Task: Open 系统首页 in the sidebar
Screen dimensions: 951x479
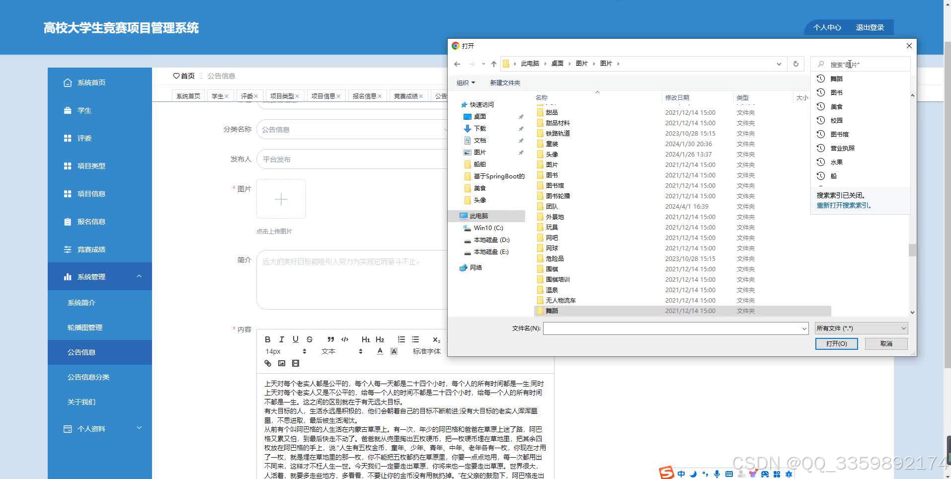Action: pos(100,82)
